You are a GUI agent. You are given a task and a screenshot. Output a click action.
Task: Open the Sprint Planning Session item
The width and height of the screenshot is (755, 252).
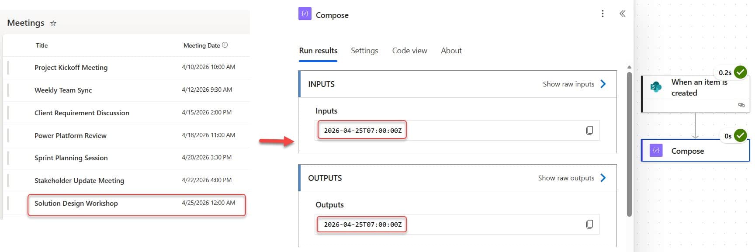[71, 158]
